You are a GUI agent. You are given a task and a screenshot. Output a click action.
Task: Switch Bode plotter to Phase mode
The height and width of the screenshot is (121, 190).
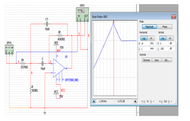(165, 27)
